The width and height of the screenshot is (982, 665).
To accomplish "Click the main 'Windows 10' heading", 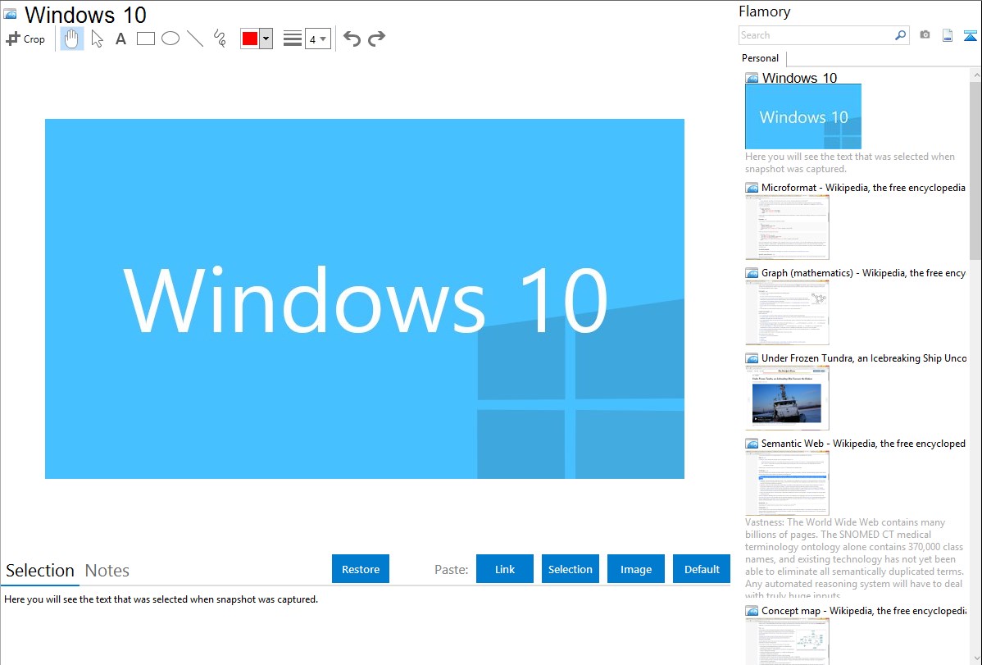I will [x=85, y=15].
